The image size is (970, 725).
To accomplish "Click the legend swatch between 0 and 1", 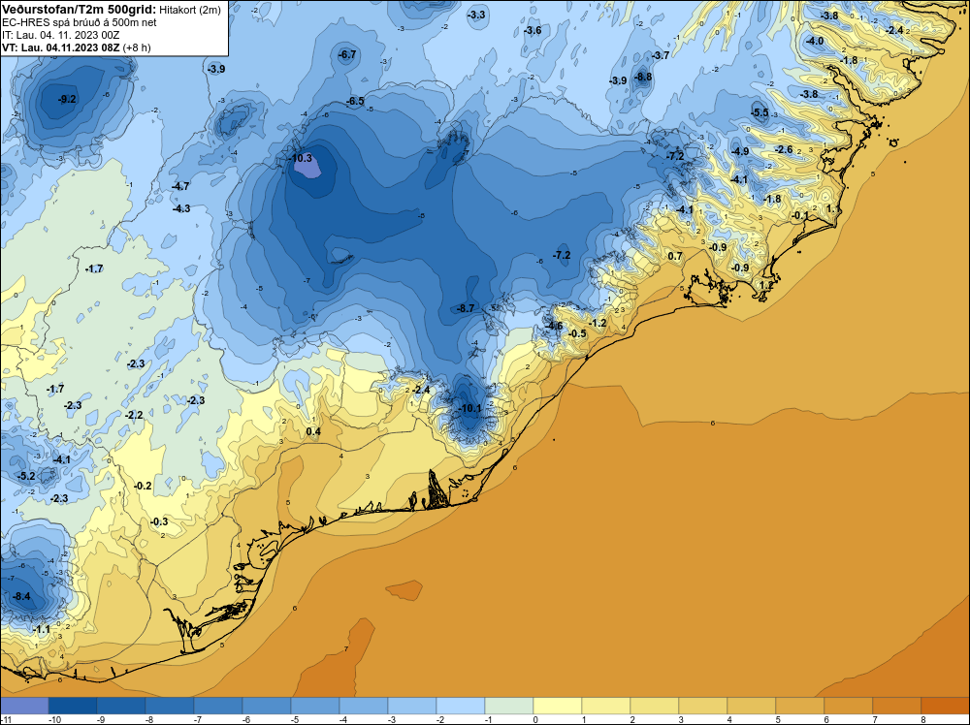I will click(558, 706).
